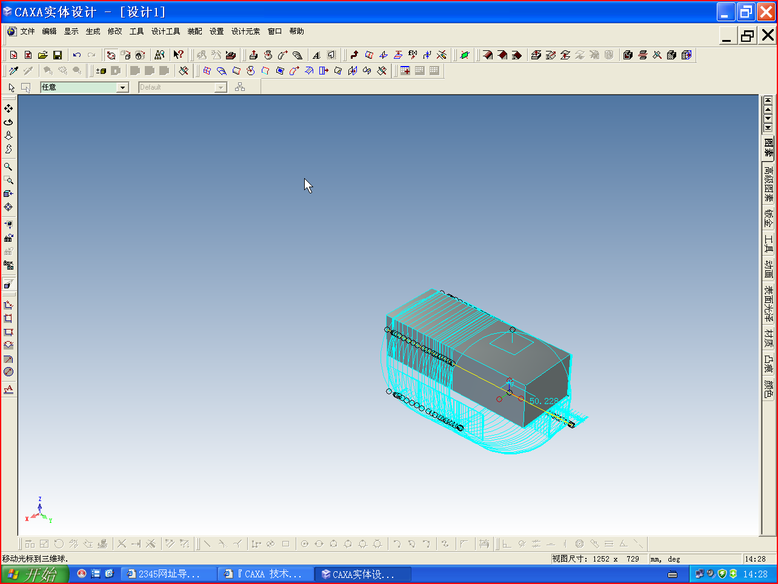Toggle the pressed select-mode button in top toolbar

pyautogui.click(x=111, y=55)
